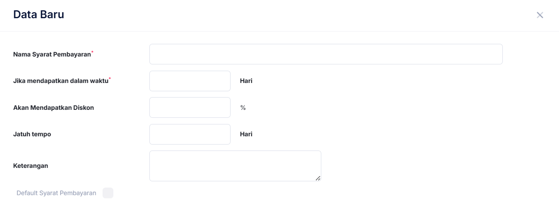The height and width of the screenshot is (205, 559).
Task: Close the Data Baru dialog
Action: [540, 15]
